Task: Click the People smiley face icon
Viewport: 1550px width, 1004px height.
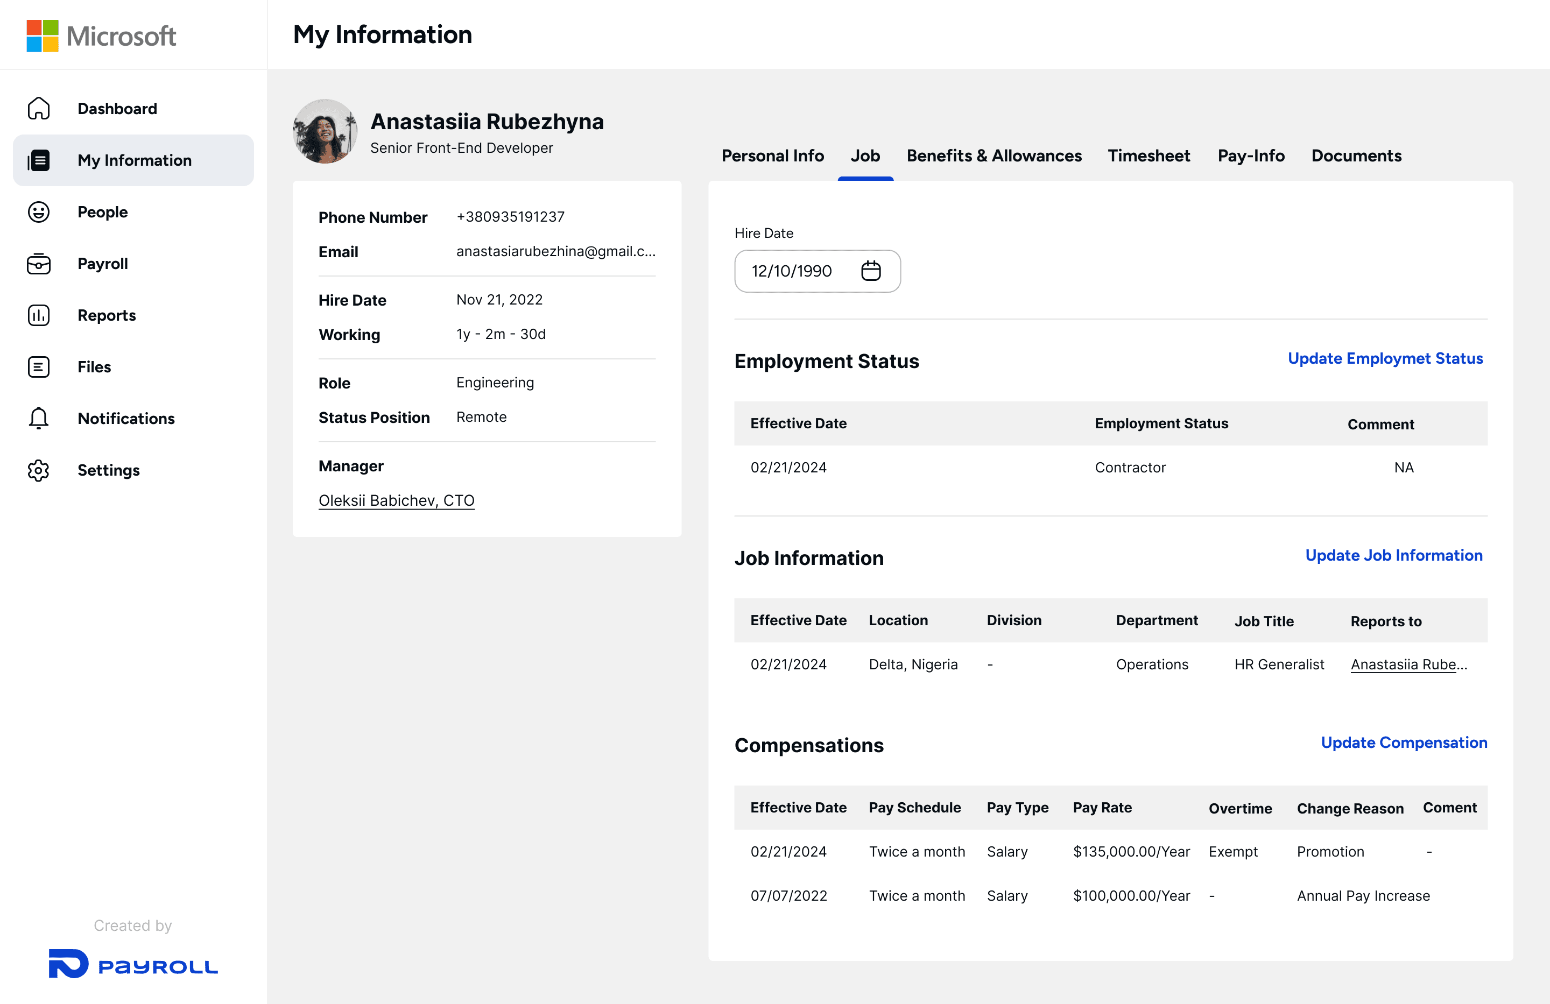Action: [38, 211]
